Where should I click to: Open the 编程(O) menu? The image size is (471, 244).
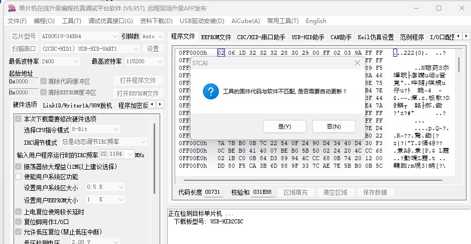click(44, 21)
